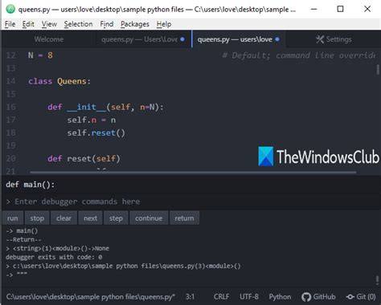Click line number 20 in gutter
The width and height of the screenshot is (381, 305).
[10, 158]
